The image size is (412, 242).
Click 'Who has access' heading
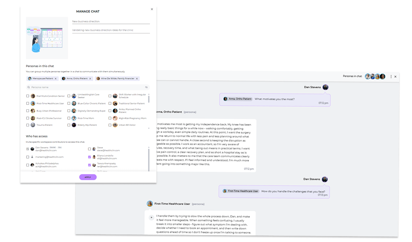37,136
